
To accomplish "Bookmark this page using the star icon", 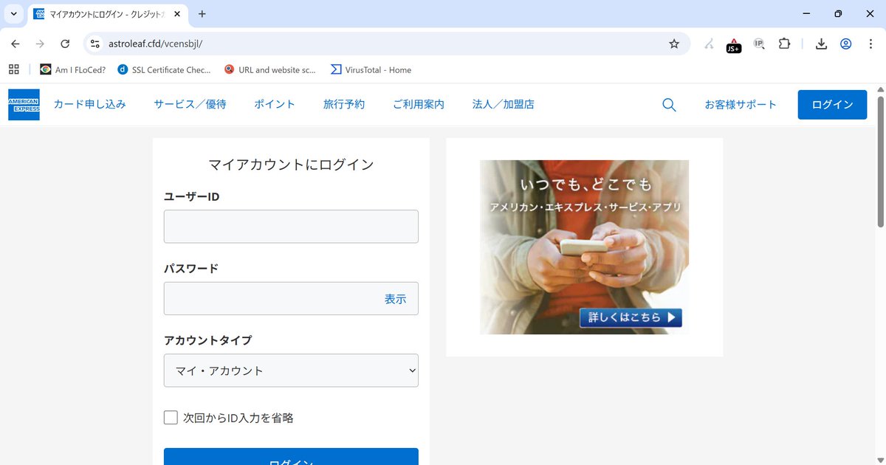I will [x=673, y=44].
